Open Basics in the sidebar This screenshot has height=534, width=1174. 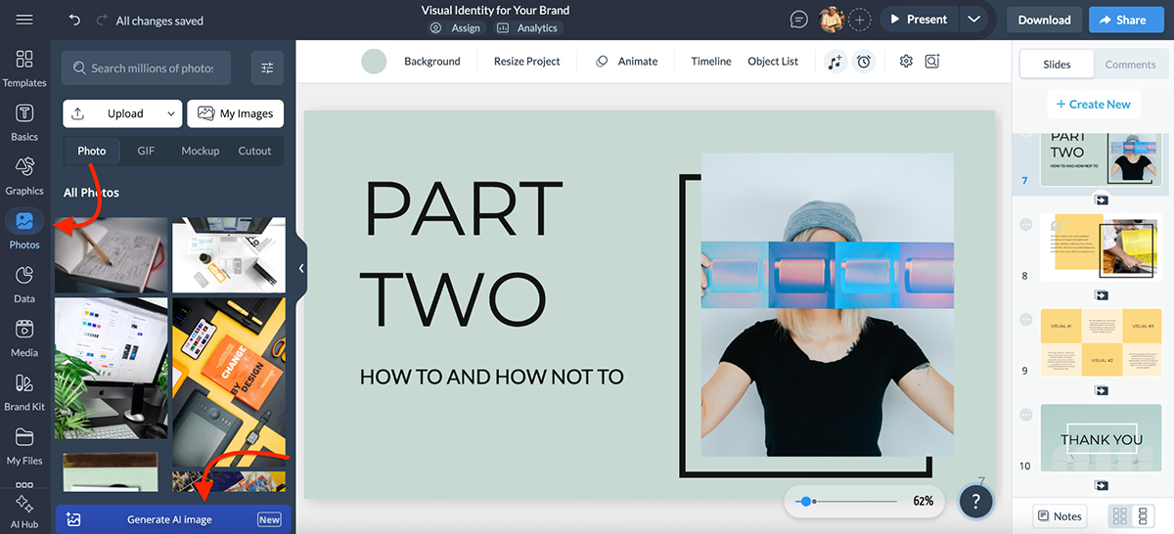24,121
